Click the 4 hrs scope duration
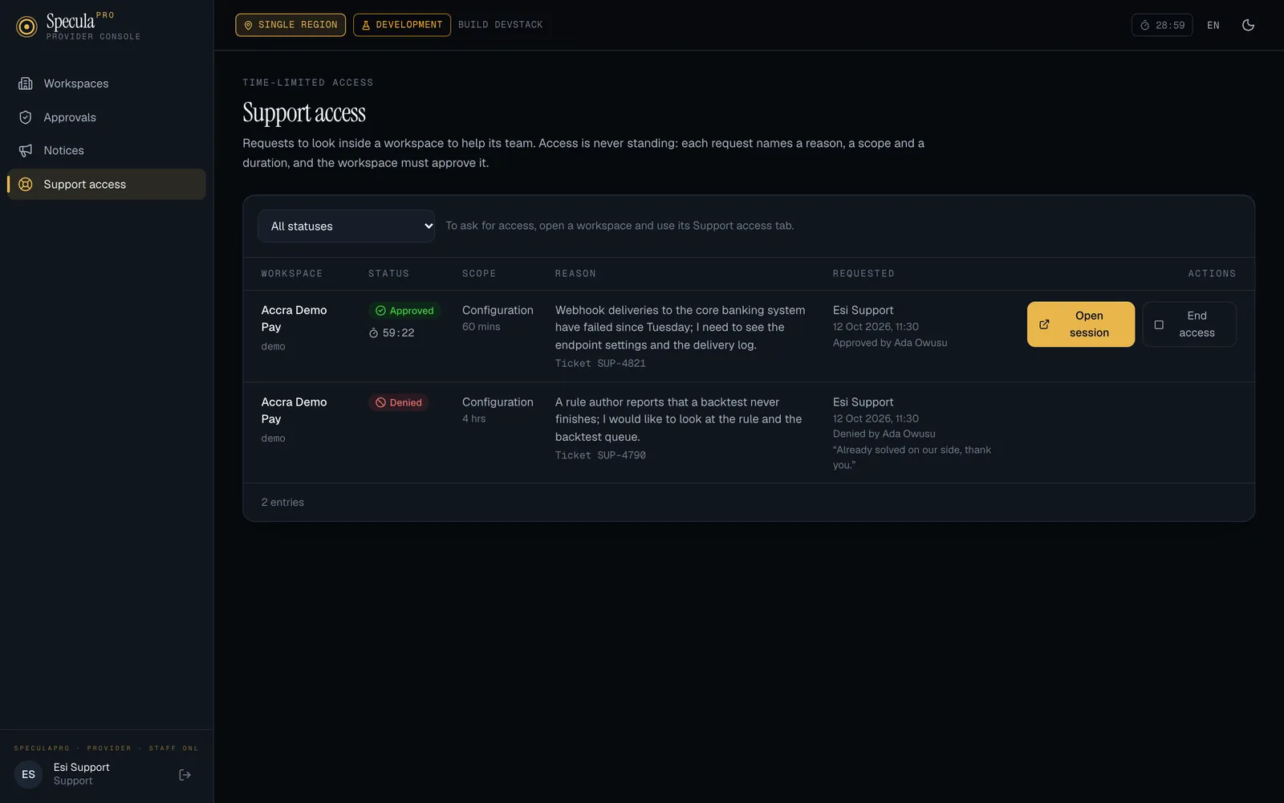 [473, 418]
